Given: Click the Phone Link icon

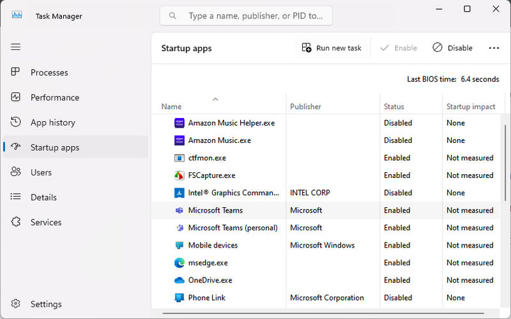Looking at the screenshot, I should 179,297.
